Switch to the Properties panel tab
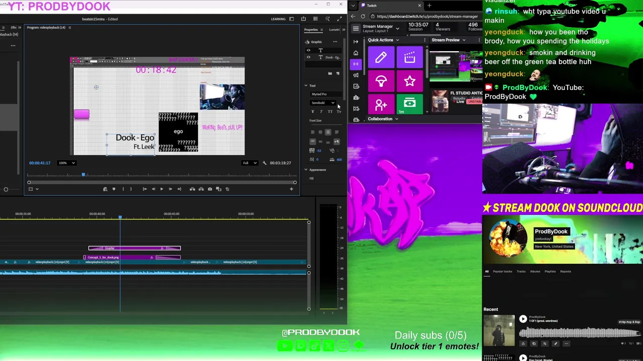 point(311,30)
